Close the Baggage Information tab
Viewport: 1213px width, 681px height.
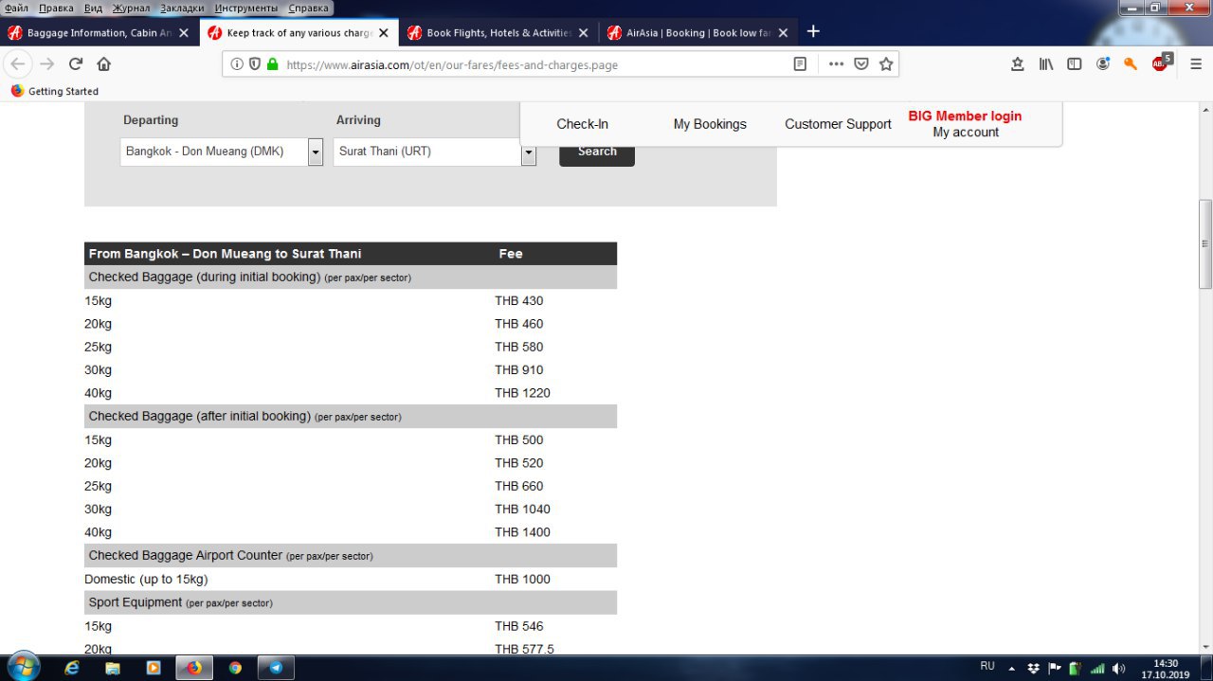[184, 32]
